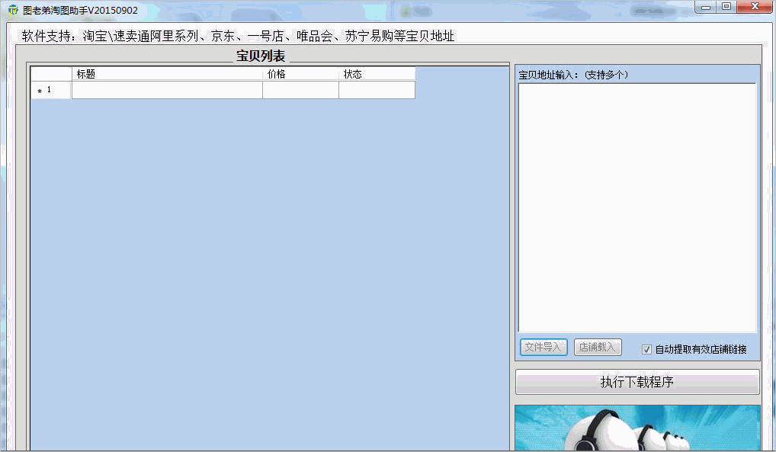Close the 图老弟淘图助手 window
Viewport: 776px width, 452px height.
tap(755, 7)
